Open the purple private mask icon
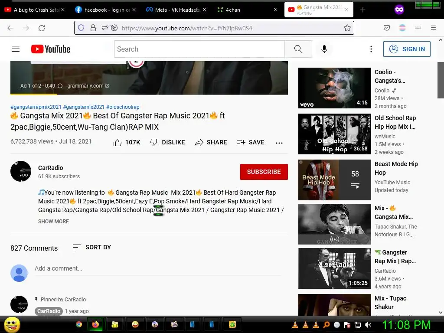 click(x=399, y=10)
